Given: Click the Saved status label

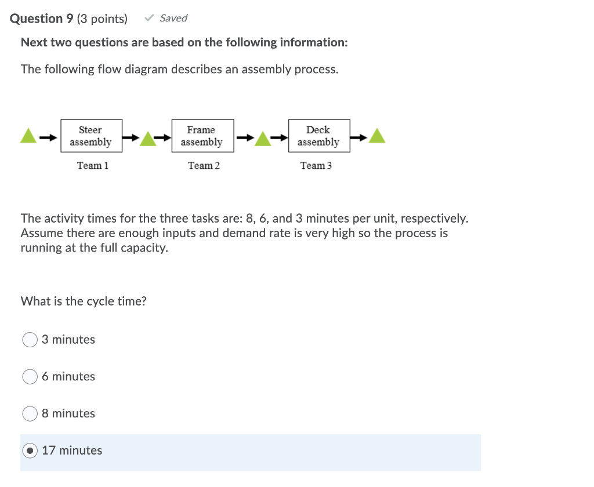Looking at the screenshot, I should [x=172, y=18].
